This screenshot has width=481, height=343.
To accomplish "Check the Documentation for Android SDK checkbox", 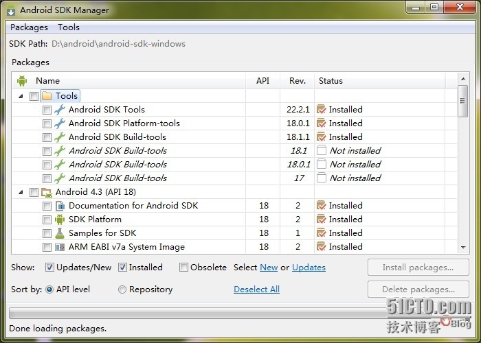I will 47,206.
